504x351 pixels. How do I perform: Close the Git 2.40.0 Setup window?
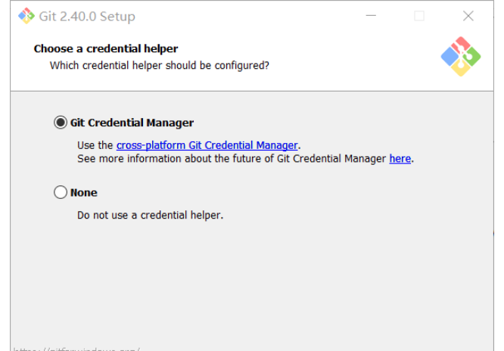tap(468, 16)
